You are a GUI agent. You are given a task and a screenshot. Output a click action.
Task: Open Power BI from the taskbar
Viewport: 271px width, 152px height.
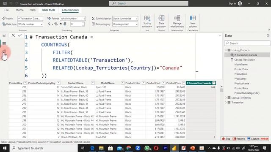[174, 148]
